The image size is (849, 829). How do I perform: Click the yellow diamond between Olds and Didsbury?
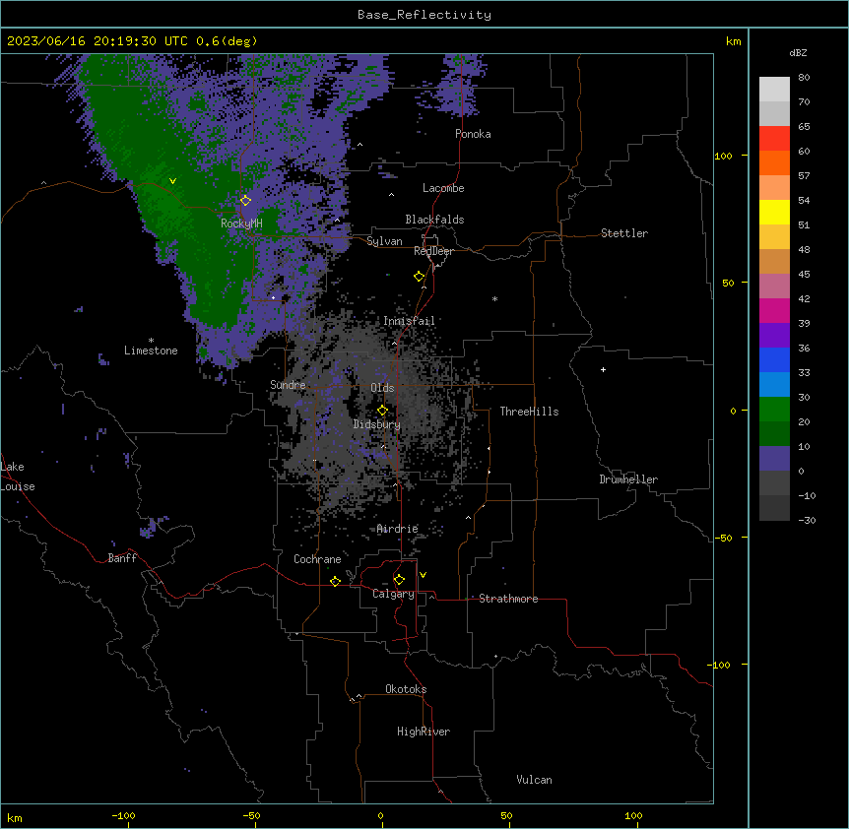[x=382, y=410]
